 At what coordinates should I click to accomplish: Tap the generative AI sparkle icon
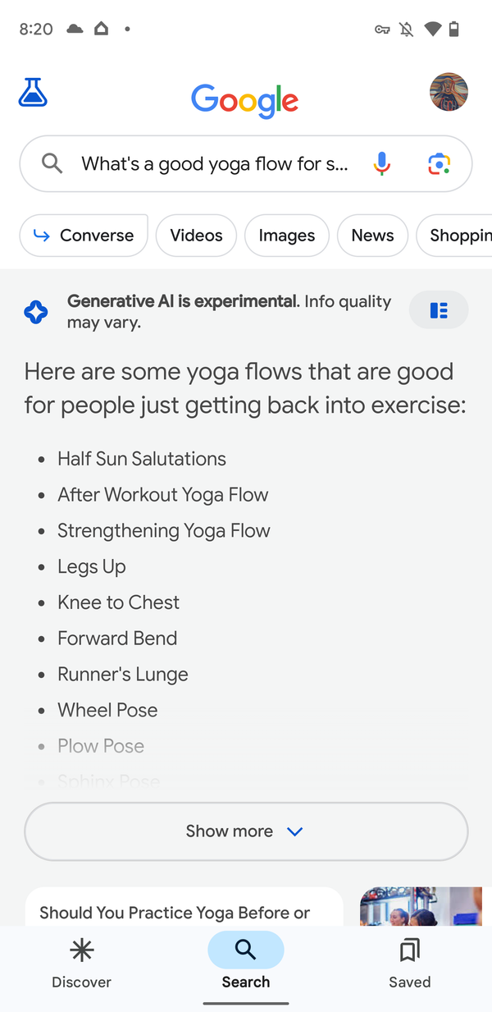(x=36, y=312)
